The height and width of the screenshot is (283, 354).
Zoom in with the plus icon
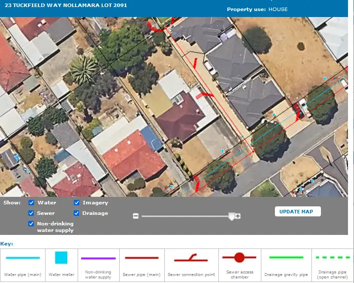point(238,216)
